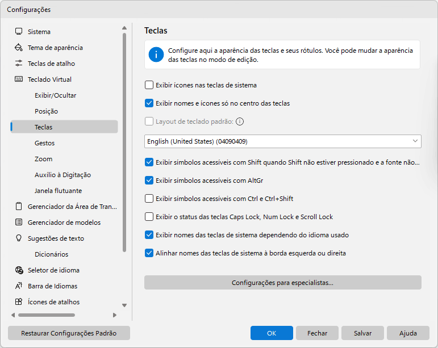The width and height of the screenshot is (438, 348).
Task: Toggle the Layout de teclado padrão checkbox
Action: [149, 121]
